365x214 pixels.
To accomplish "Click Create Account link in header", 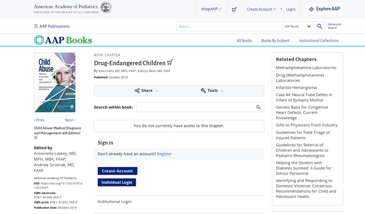I will pyautogui.click(x=261, y=9).
